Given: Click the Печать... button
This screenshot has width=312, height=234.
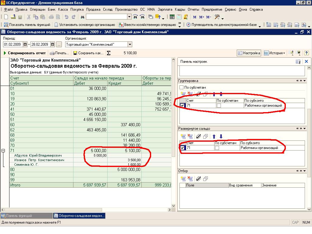Looking at the screenshot, I should pyautogui.click(x=59, y=53).
